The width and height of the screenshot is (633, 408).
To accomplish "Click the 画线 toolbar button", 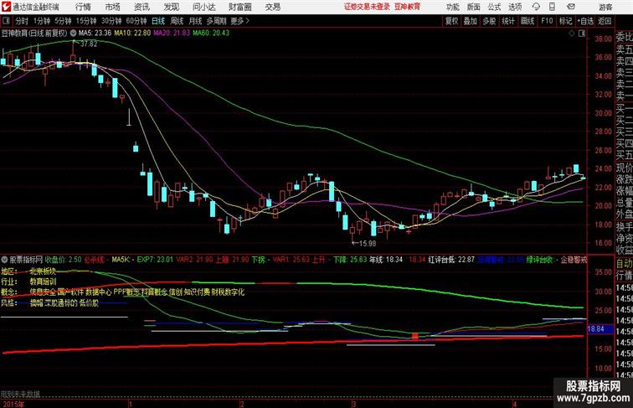I will 527,21.
